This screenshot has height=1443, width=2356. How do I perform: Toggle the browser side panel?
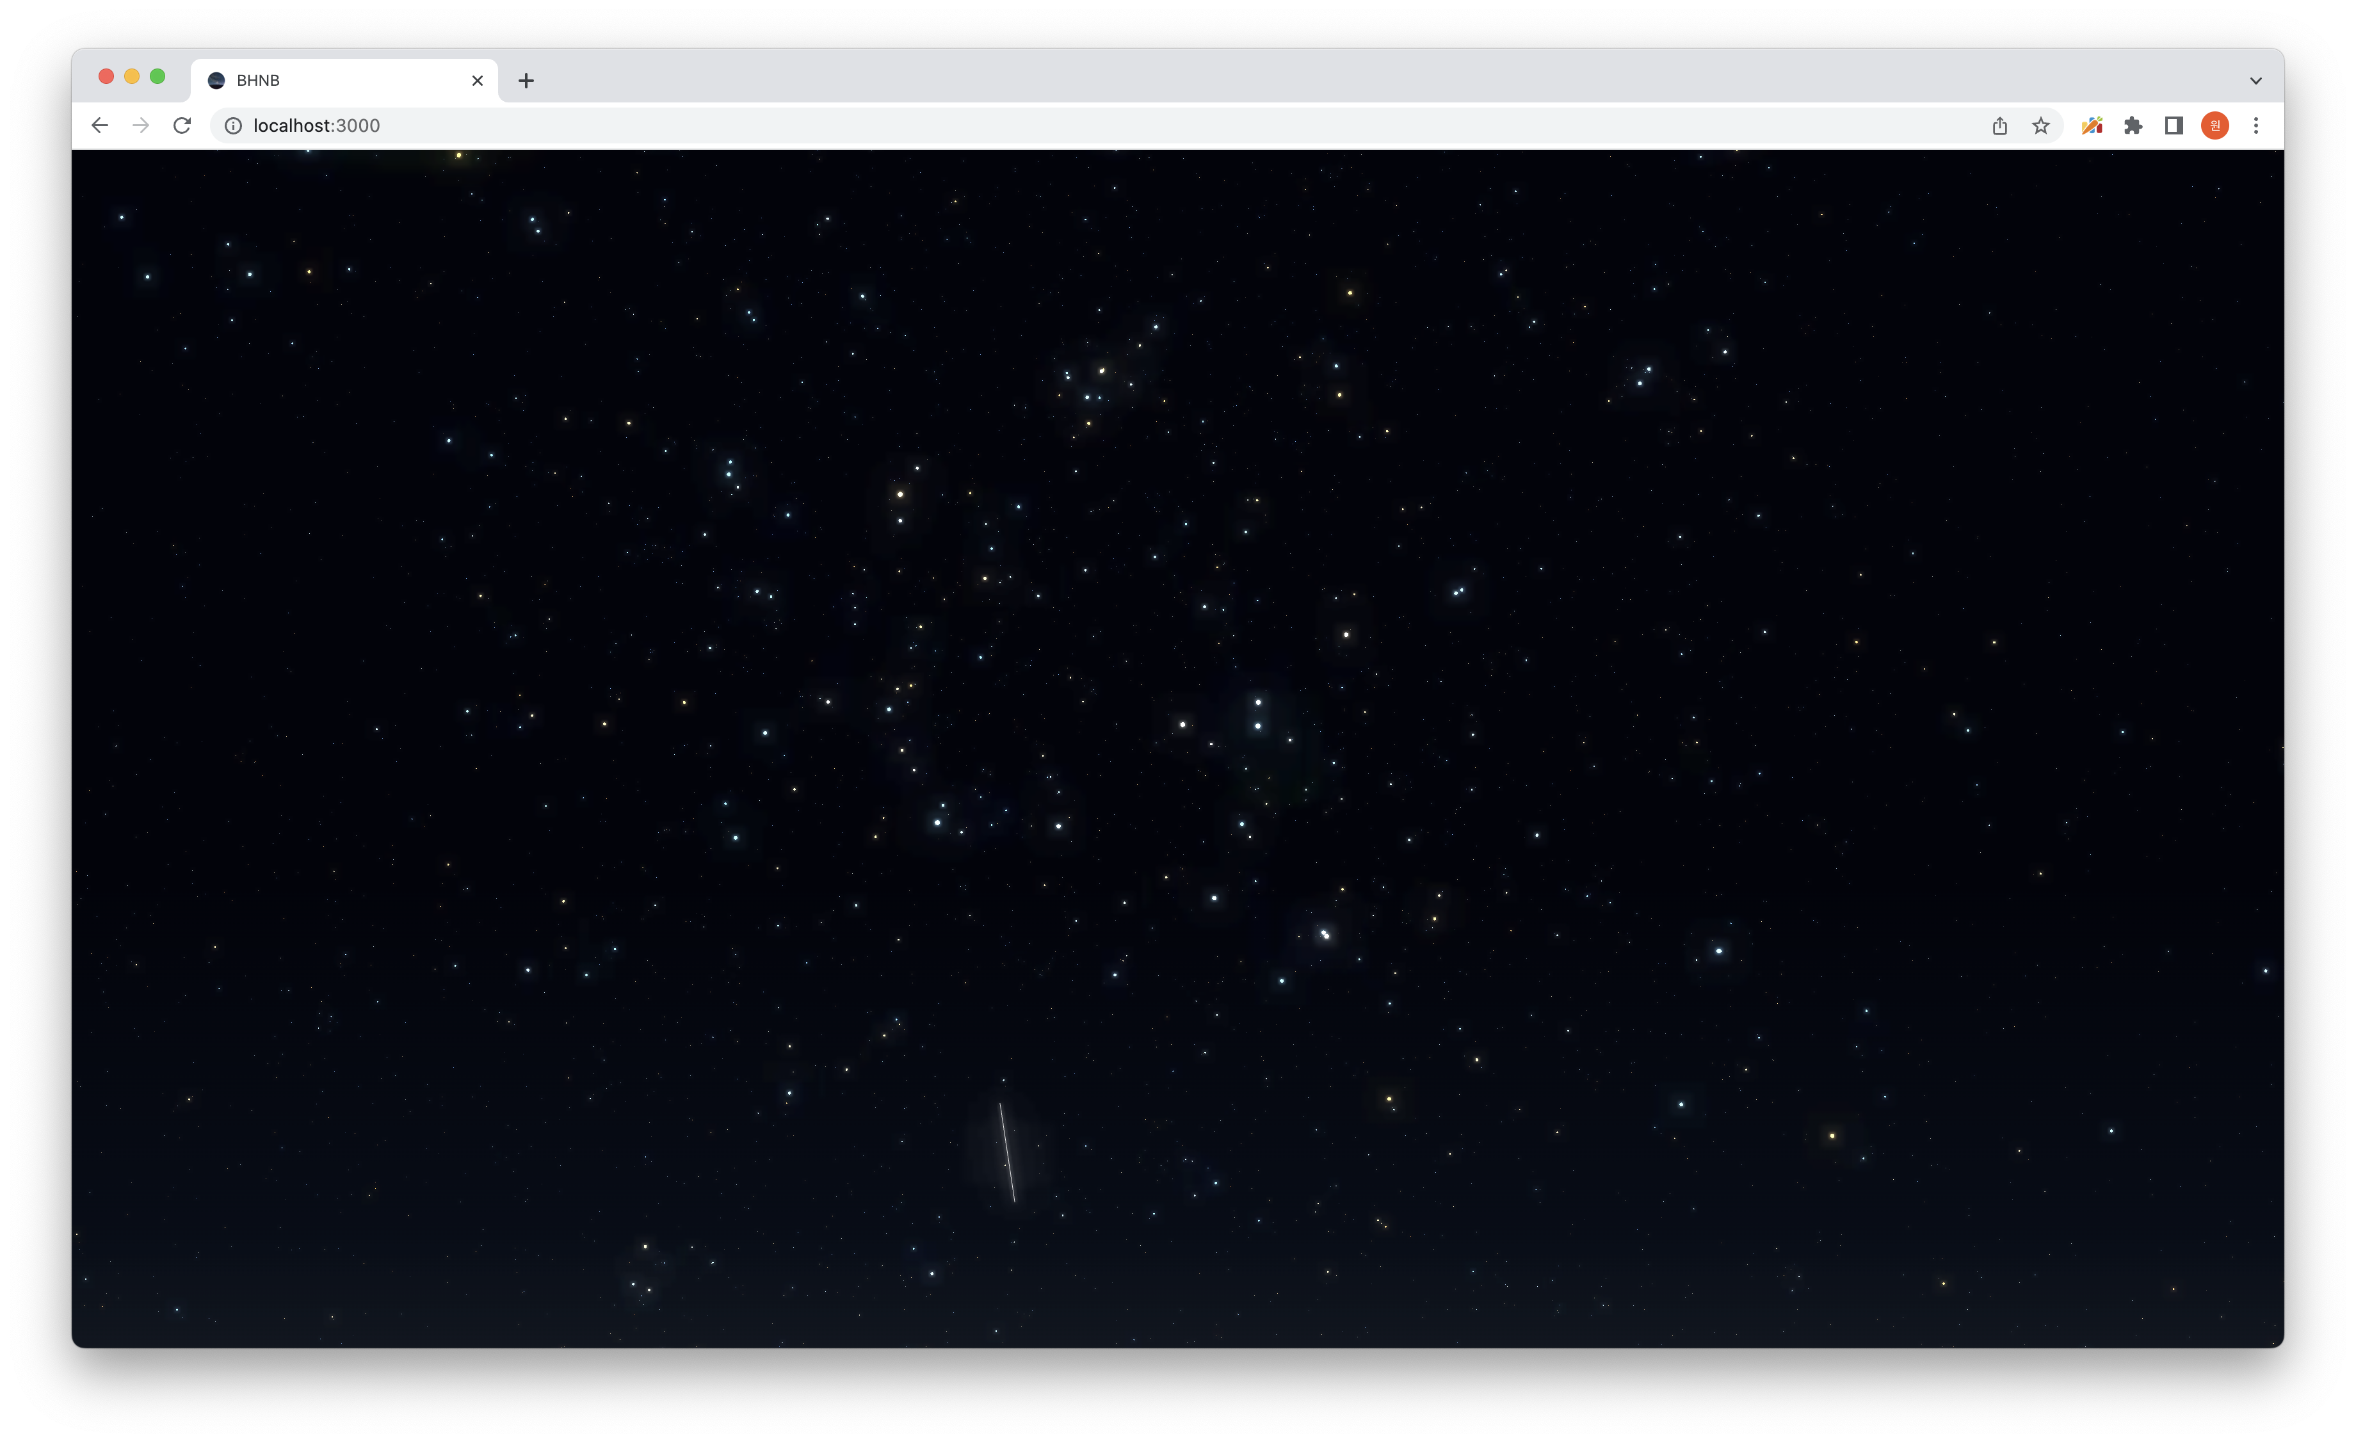2174,125
